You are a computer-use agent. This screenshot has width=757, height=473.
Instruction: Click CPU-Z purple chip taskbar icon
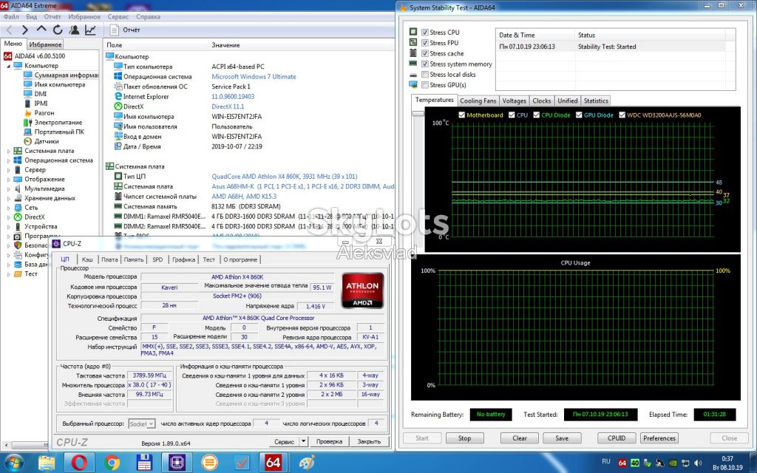(x=177, y=463)
